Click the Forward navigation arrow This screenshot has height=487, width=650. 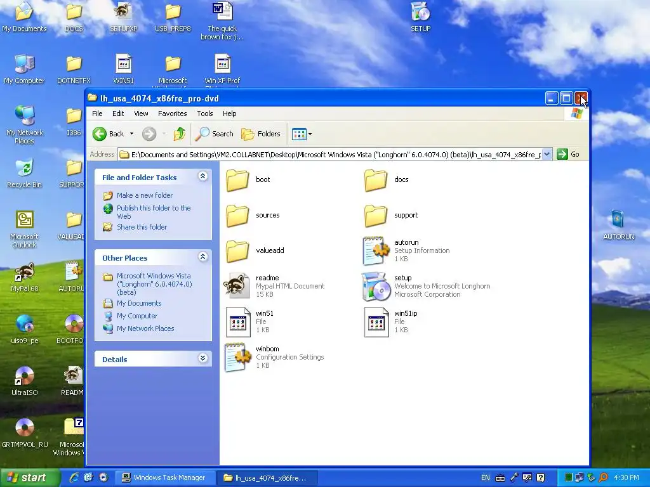(x=149, y=134)
